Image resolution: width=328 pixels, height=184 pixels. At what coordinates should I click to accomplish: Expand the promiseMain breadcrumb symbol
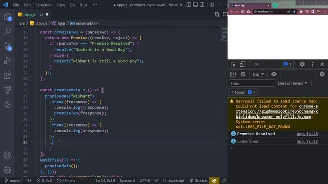[85, 24]
